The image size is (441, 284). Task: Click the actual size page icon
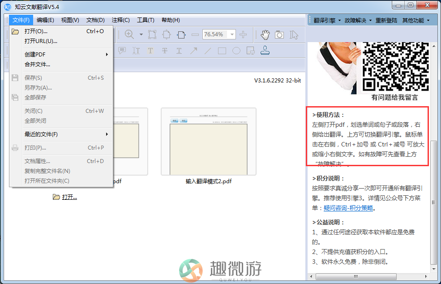click(x=152, y=34)
